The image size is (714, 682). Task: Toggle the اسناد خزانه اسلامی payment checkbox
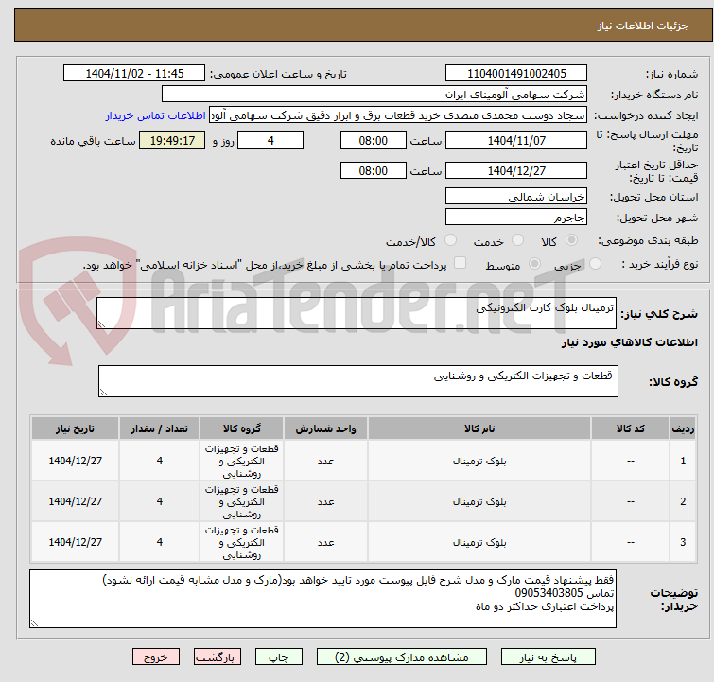click(461, 263)
